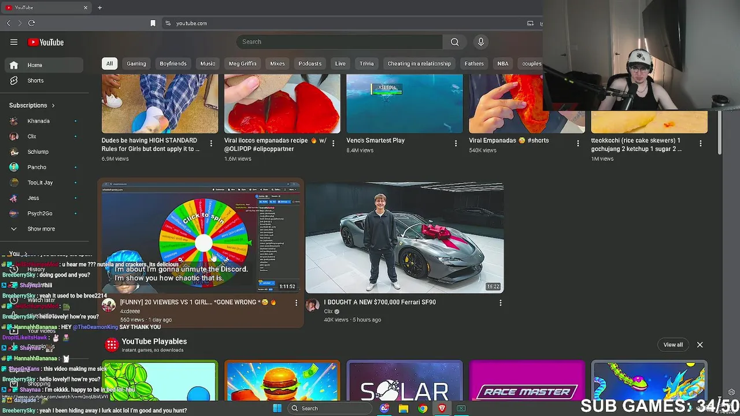Open options menu for the Ferrari SF90 video
Viewport: 740px width, 416px height.
tap(500, 303)
